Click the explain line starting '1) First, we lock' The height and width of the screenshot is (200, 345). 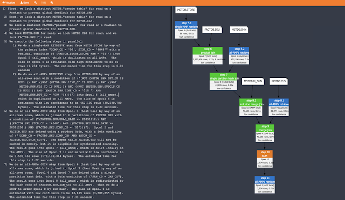coord(57,9)
